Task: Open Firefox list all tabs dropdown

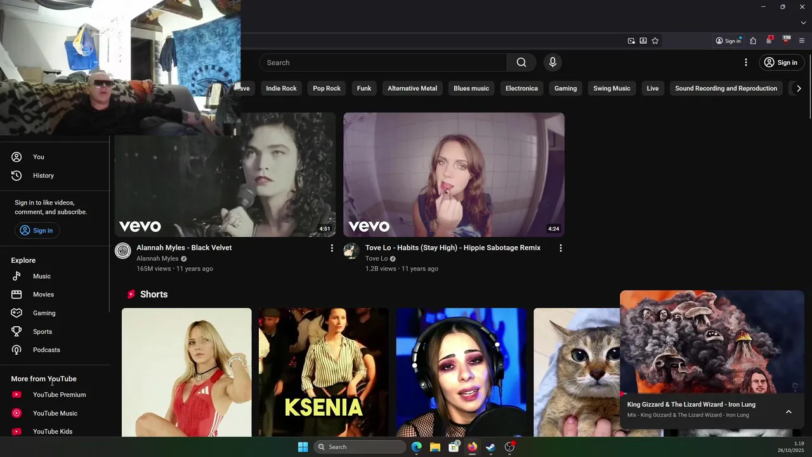Action: (803, 23)
